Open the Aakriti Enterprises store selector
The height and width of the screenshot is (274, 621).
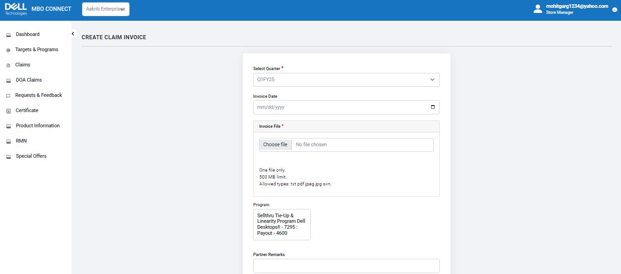point(106,9)
